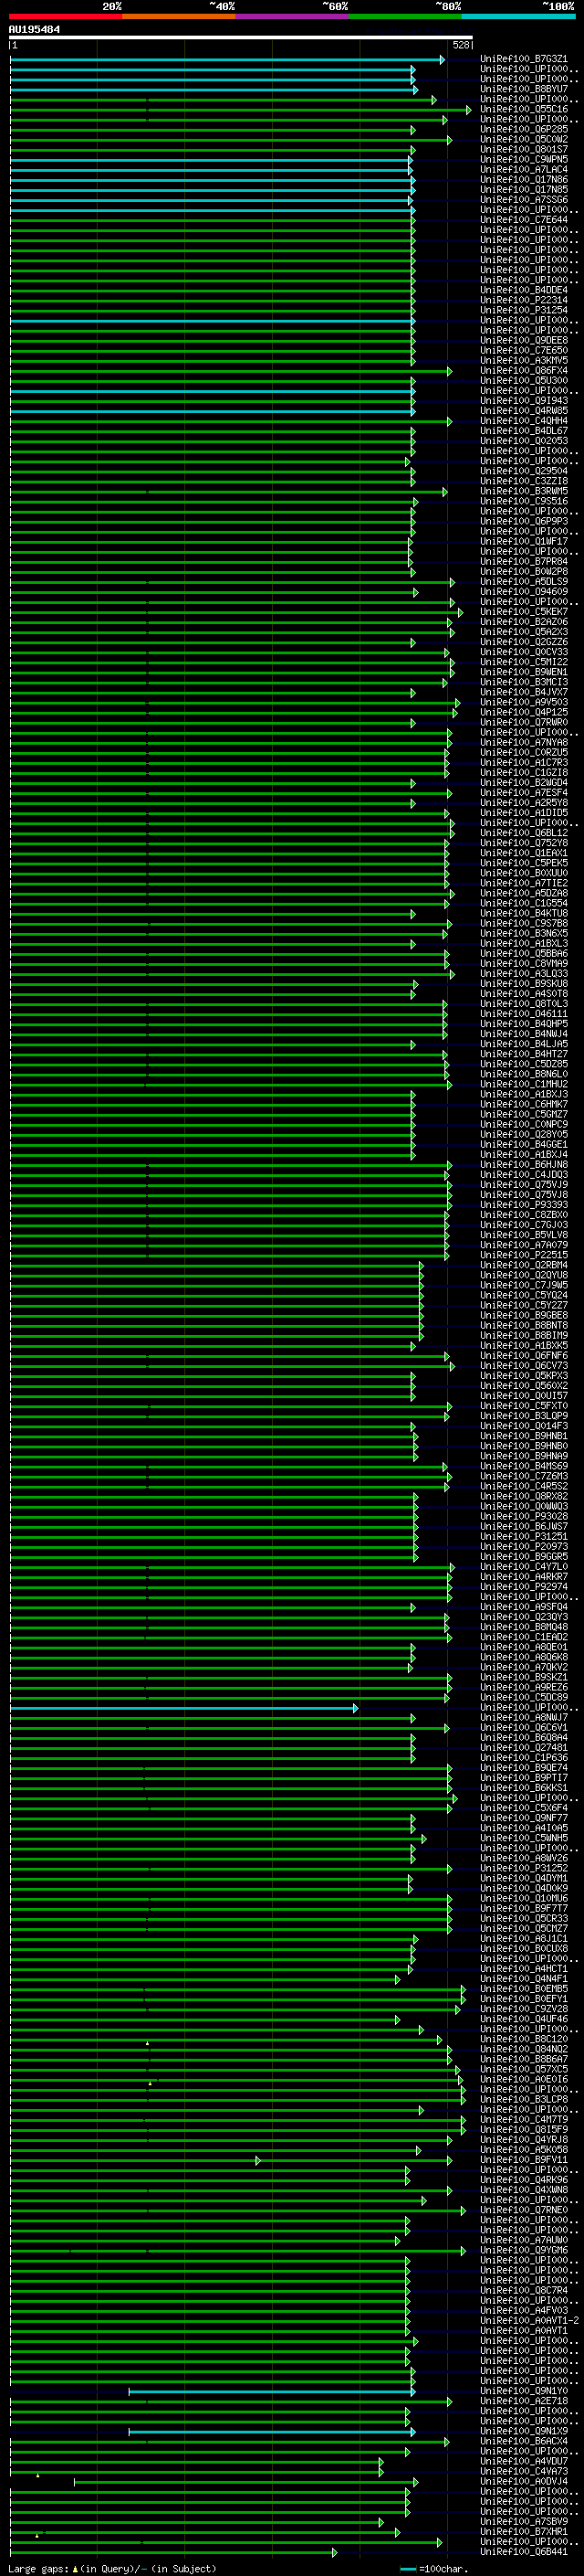
Task: Select hit UniRef100_P20973
Action: point(524,1546)
